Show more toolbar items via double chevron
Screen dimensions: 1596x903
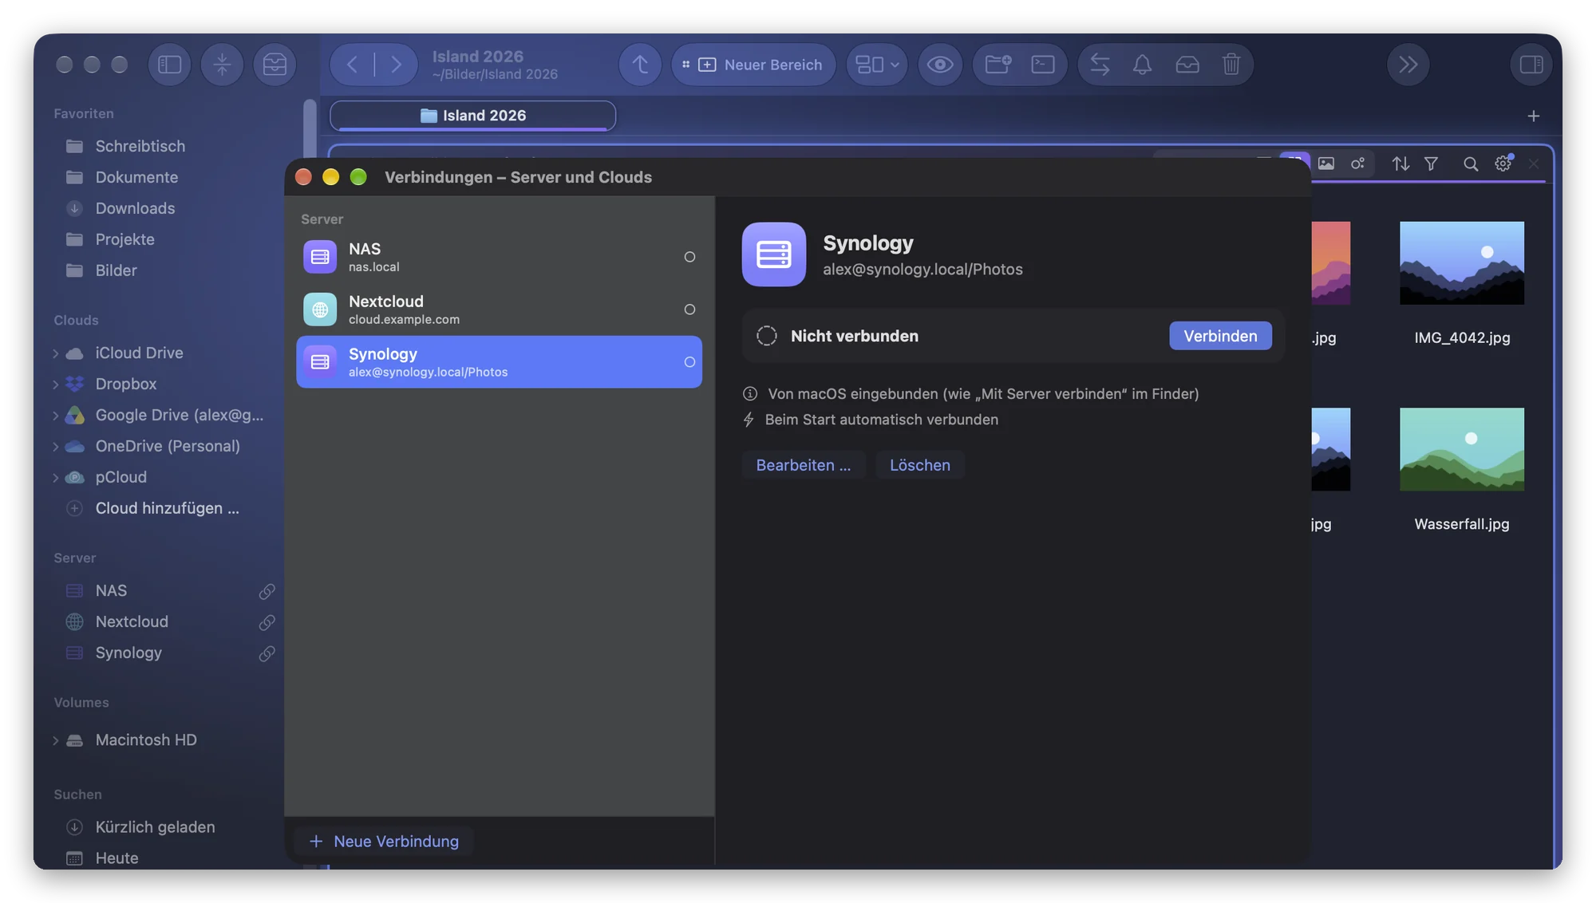tap(1408, 65)
